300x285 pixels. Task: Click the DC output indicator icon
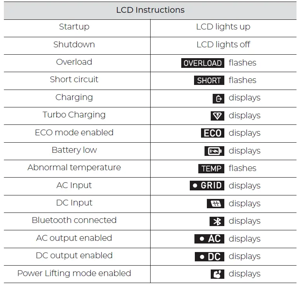click(x=210, y=256)
